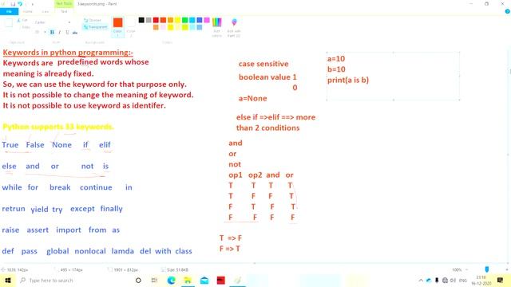511x287 pixels.
Task: Click Edit with Paint 3D button
Action: [x=234, y=27]
